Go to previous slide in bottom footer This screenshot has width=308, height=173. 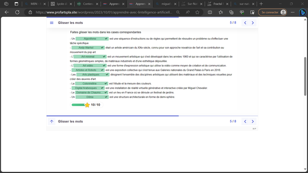pos(245,121)
